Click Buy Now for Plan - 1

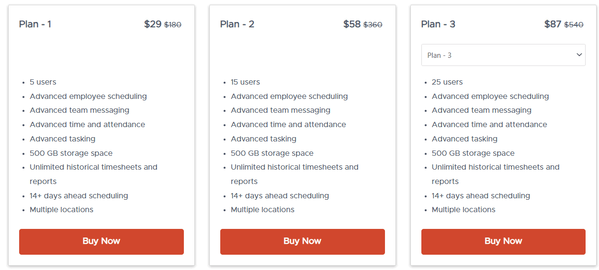coord(101,241)
